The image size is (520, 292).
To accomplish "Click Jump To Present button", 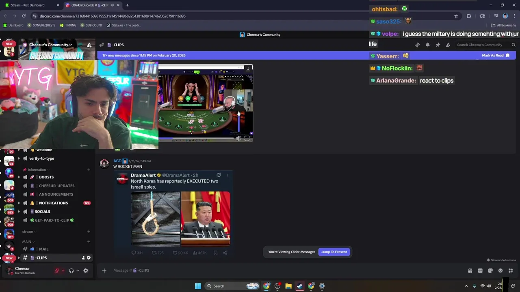I will pos(334,252).
